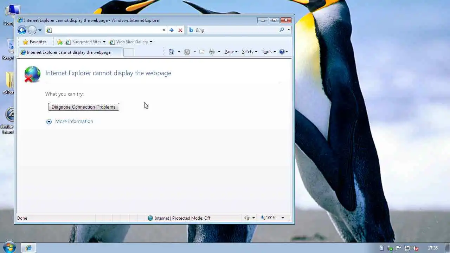Click the taskbar clock
Image resolution: width=450 pixels, height=253 pixels.
click(432, 248)
